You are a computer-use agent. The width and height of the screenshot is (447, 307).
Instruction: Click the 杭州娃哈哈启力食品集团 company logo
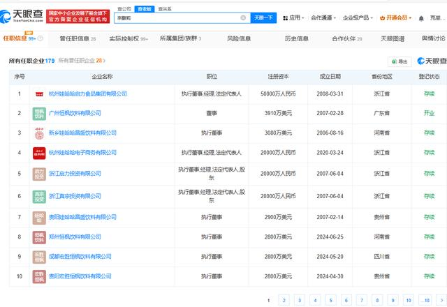pyautogui.click(x=39, y=93)
